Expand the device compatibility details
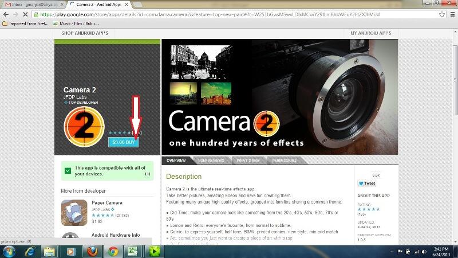Image resolution: width=458 pixels, height=258 pixels. click(x=148, y=174)
